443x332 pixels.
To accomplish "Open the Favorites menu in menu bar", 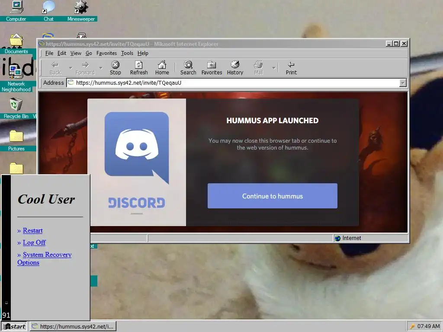I will pyautogui.click(x=106, y=53).
